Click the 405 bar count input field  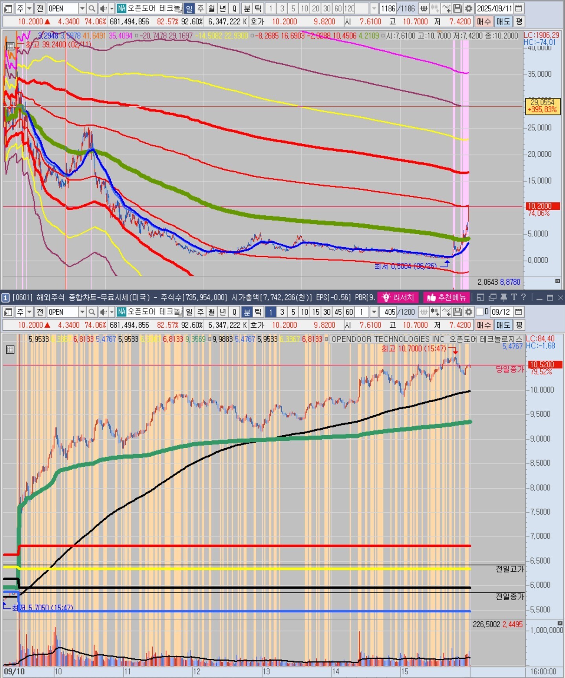pyautogui.click(x=389, y=312)
